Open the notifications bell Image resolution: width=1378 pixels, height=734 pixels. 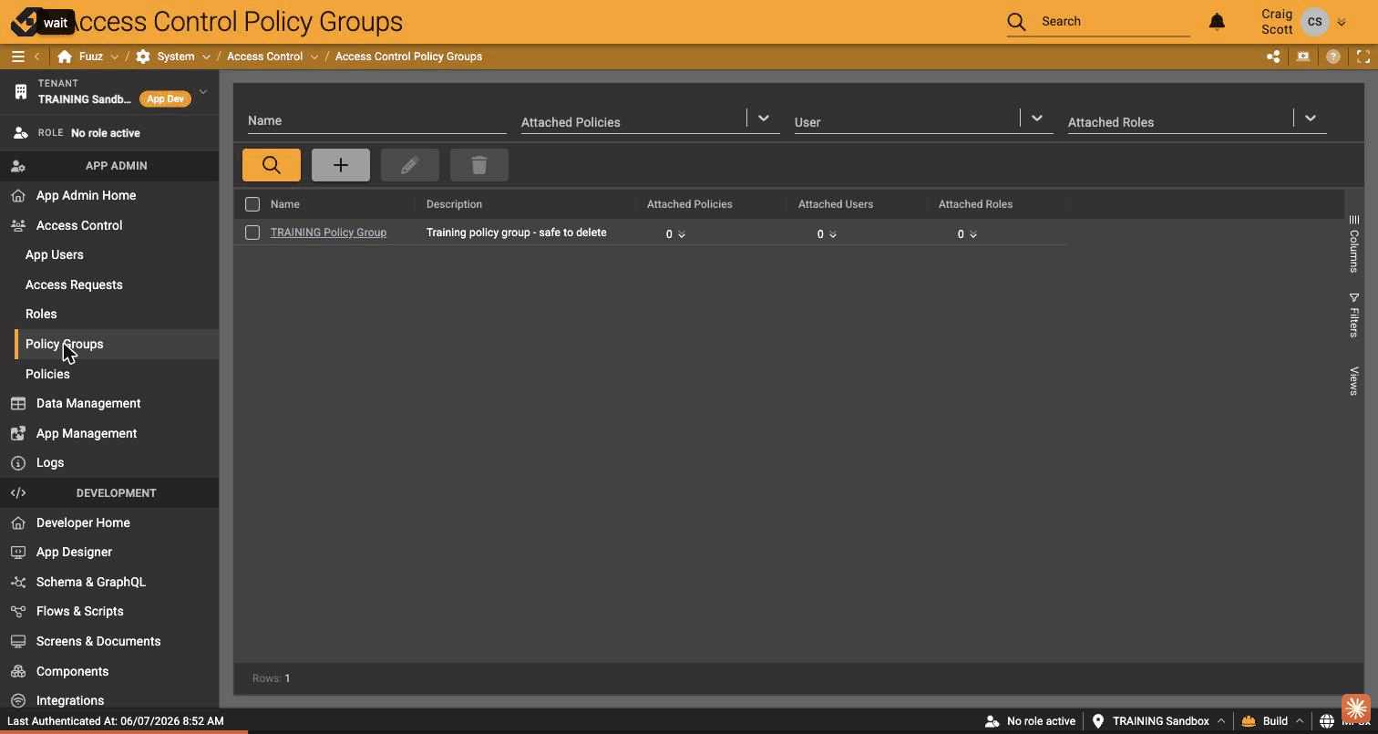[x=1217, y=21]
